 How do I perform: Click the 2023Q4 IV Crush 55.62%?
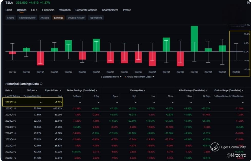click(37, 139)
